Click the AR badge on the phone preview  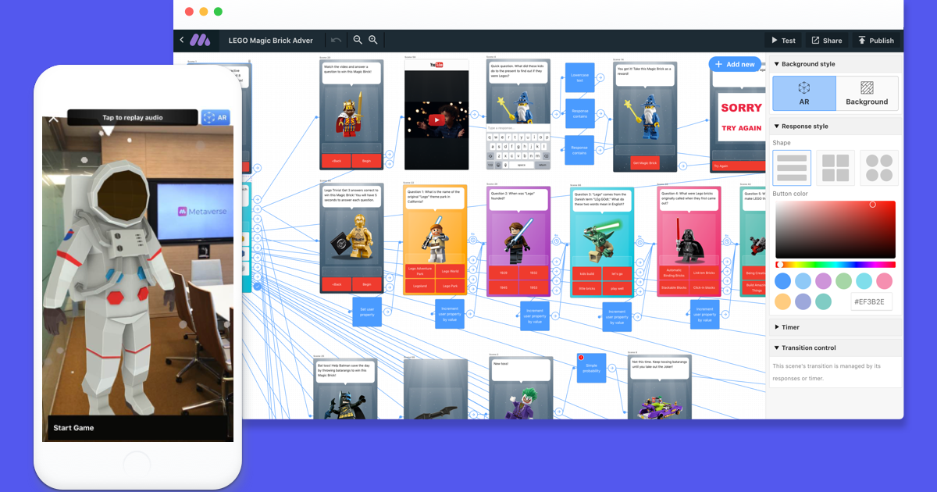point(216,117)
